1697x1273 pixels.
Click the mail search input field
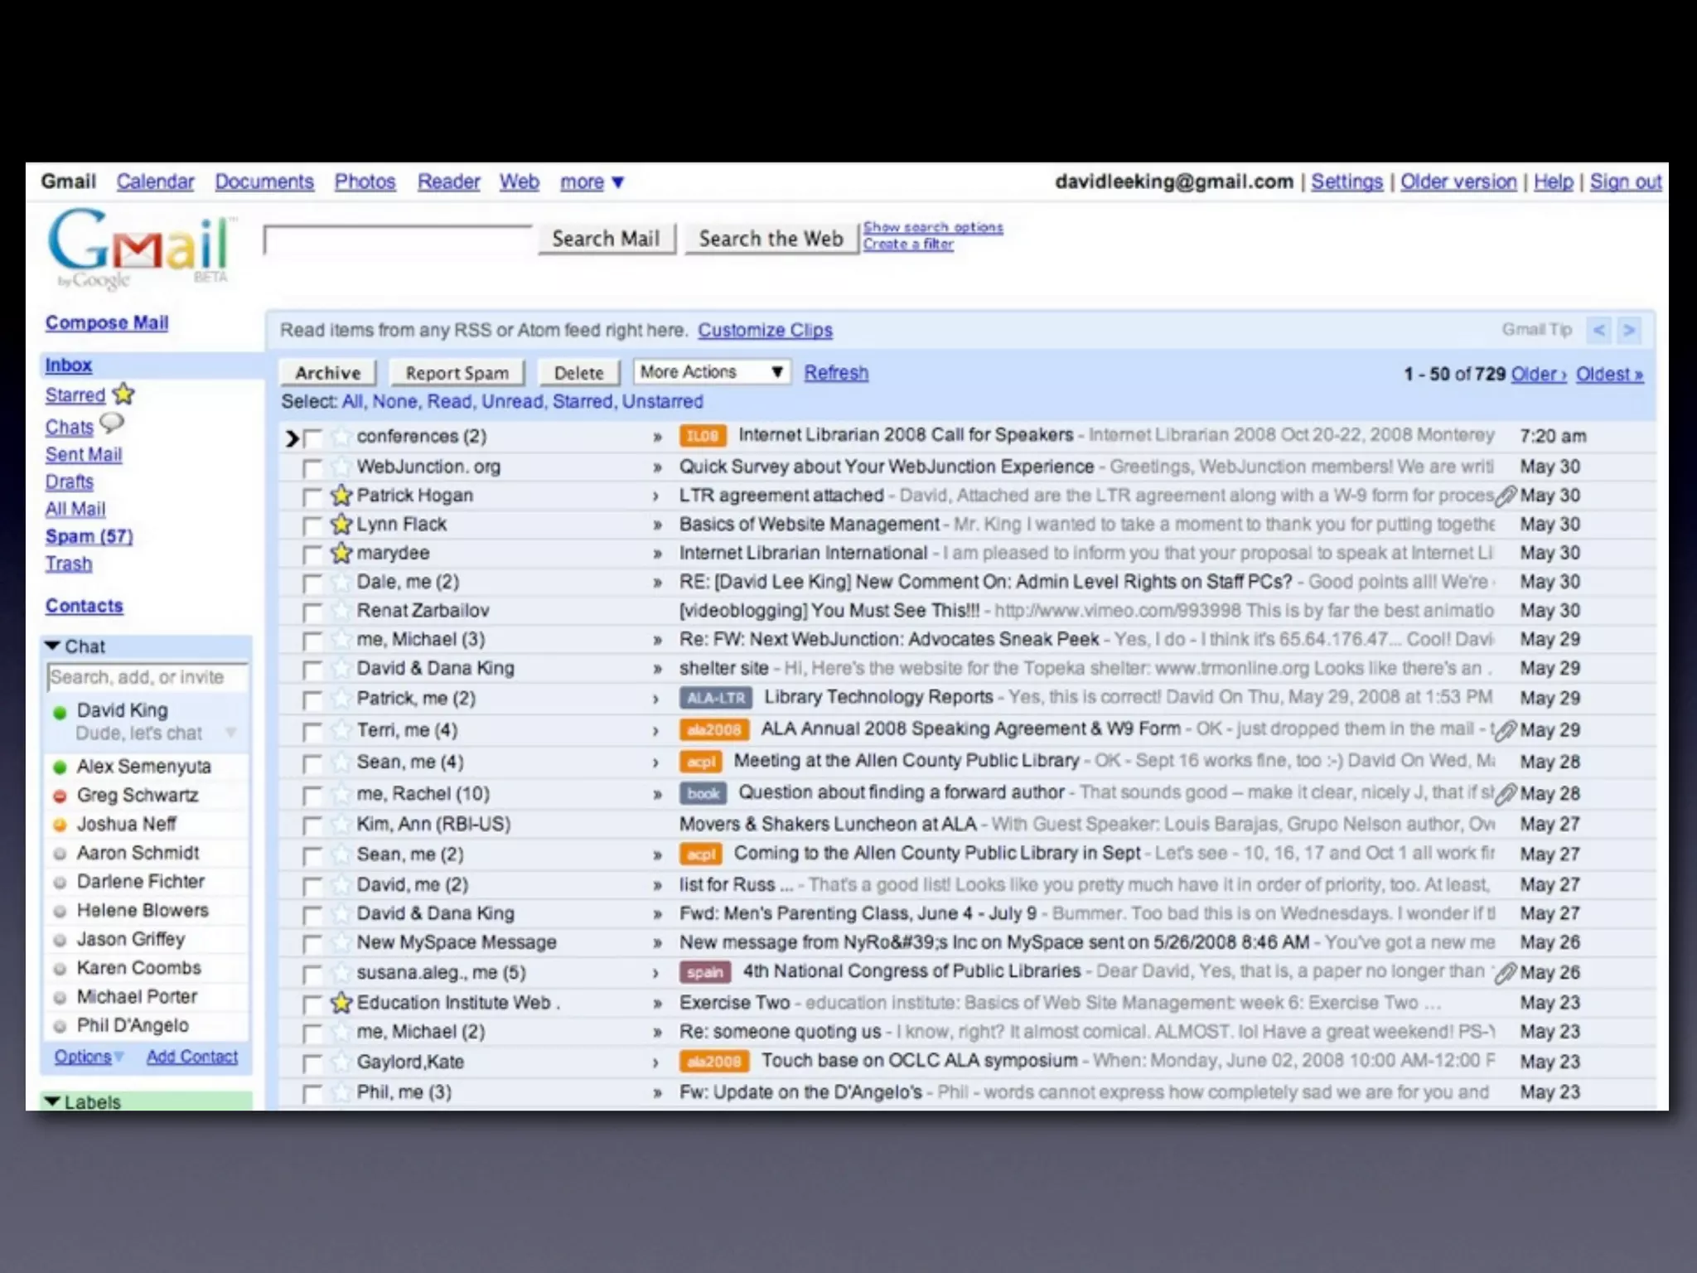(398, 240)
